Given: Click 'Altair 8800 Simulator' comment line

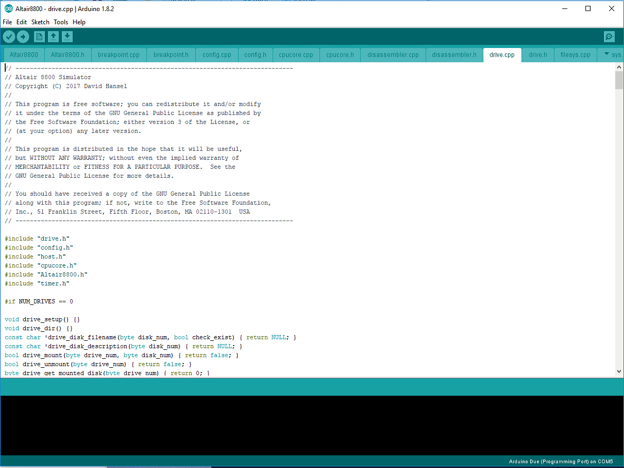Looking at the screenshot, I should (48, 77).
